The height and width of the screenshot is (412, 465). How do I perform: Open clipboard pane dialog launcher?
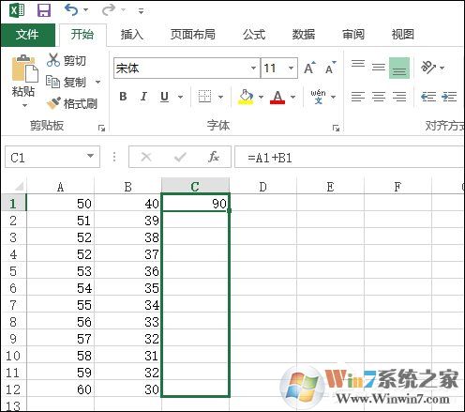[101, 128]
